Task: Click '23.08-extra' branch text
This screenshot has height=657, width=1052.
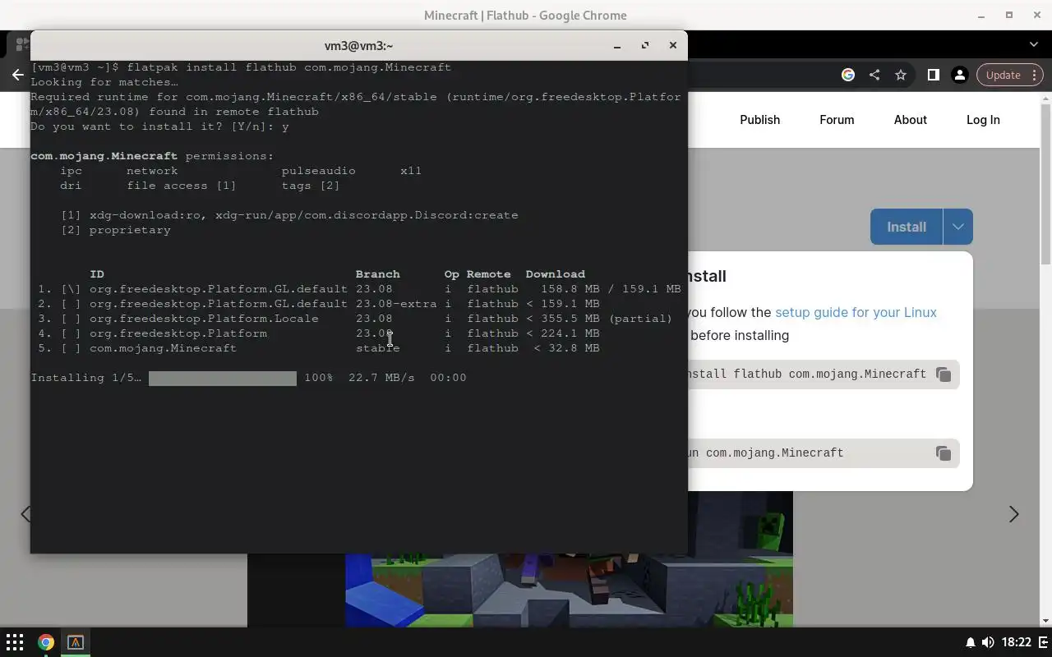Action: click(396, 304)
